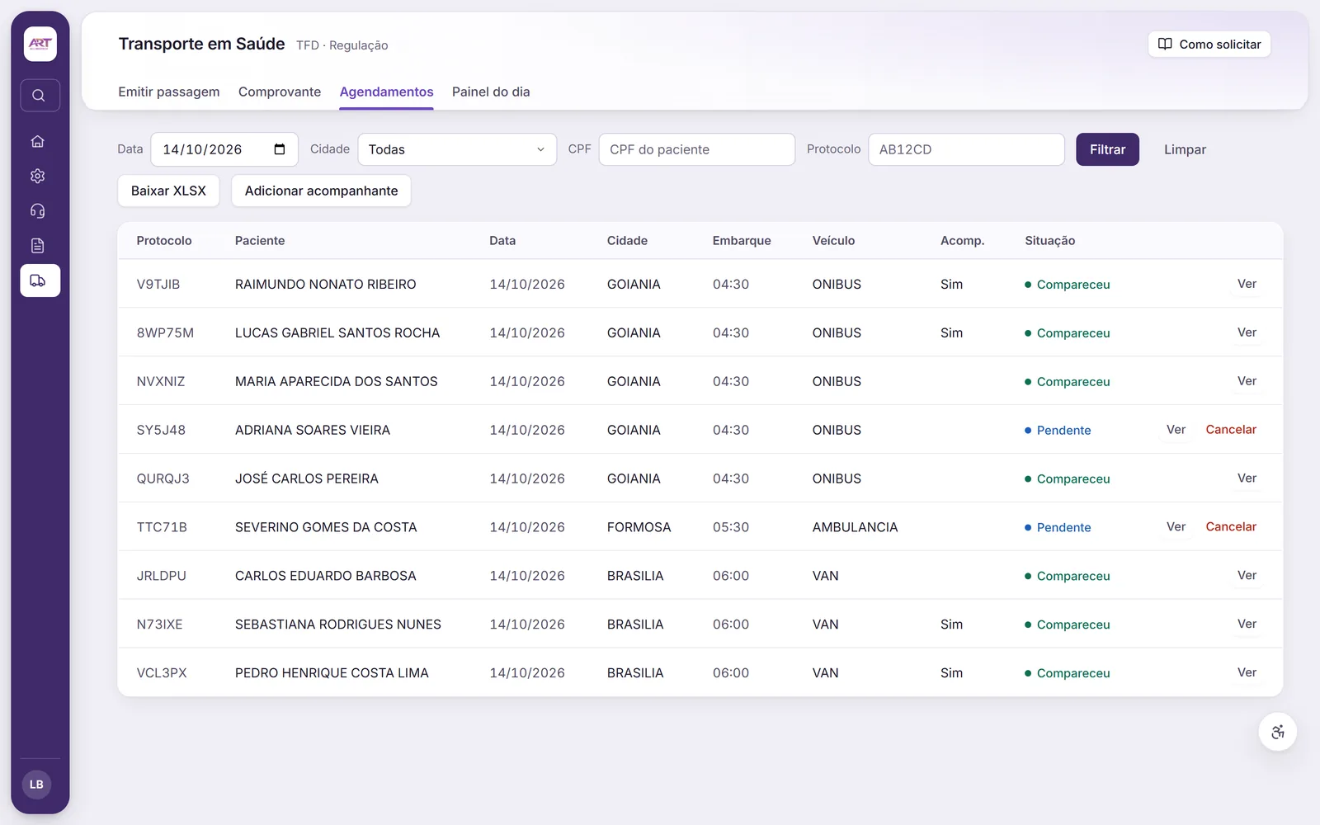
Task: Select the Agendamentos tab
Action: [x=386, y=92]
